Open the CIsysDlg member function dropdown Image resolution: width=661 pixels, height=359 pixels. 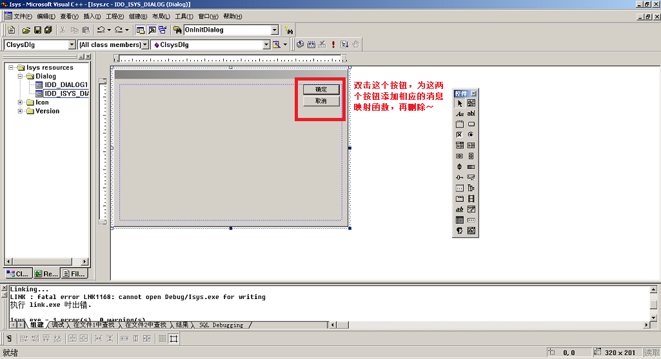click(266, 44)
